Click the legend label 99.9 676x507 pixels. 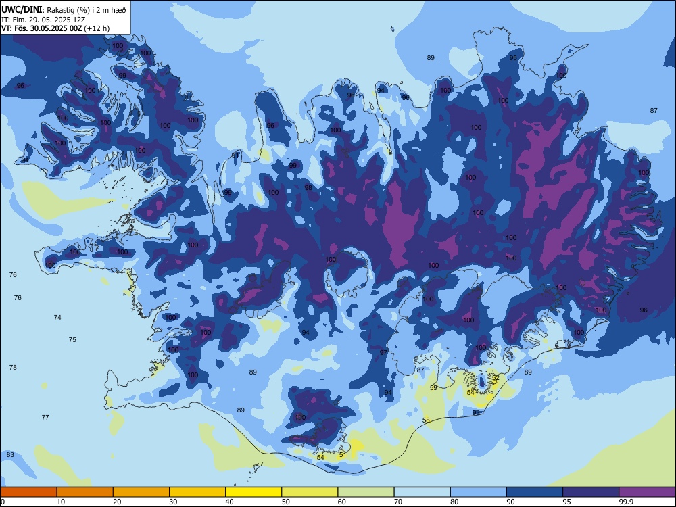pyautogui.click(x=626, y=502)
